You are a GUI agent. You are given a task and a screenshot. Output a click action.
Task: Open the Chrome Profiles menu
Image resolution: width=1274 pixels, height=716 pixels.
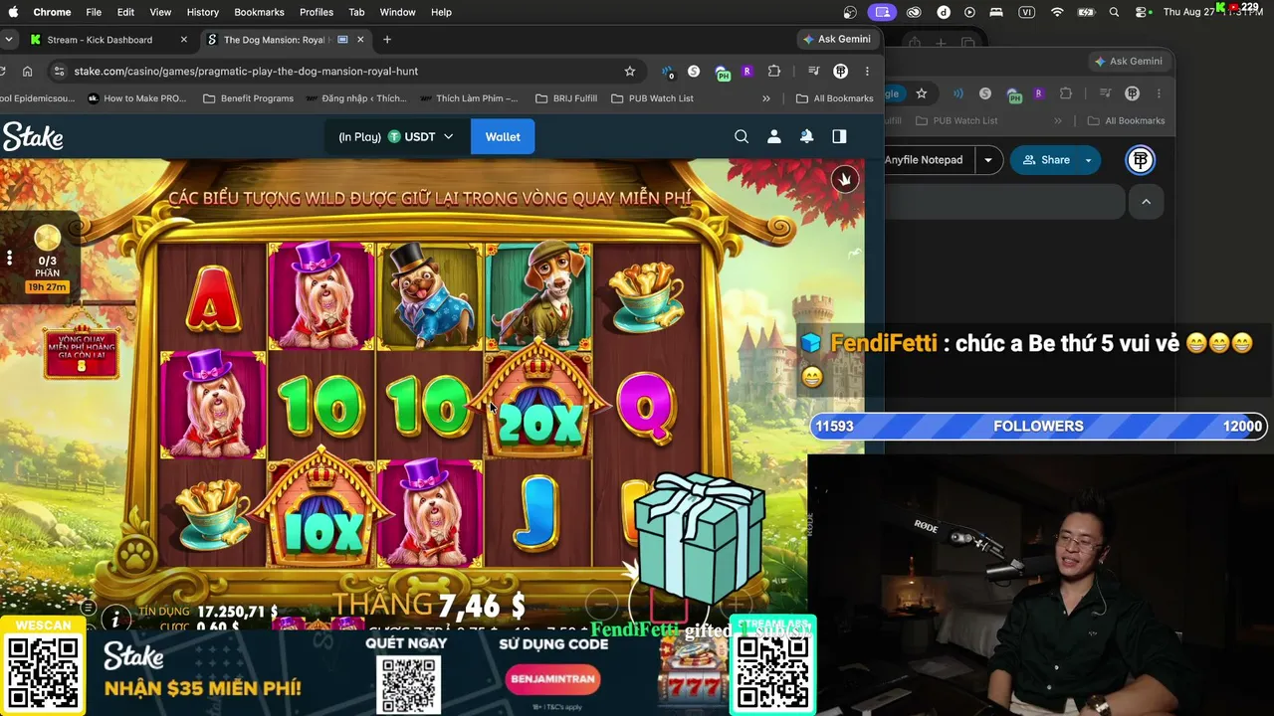click(317, 12)
